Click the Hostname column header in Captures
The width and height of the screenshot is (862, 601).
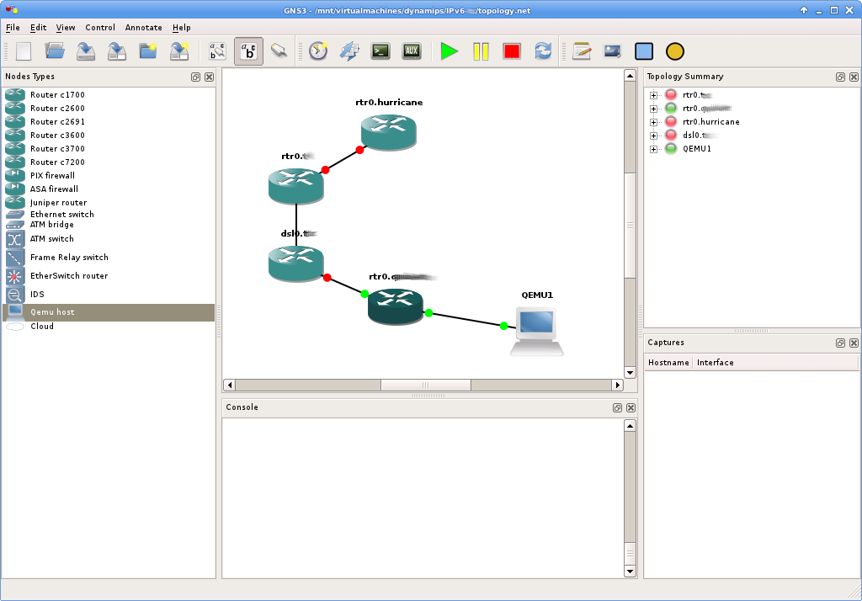668,362
